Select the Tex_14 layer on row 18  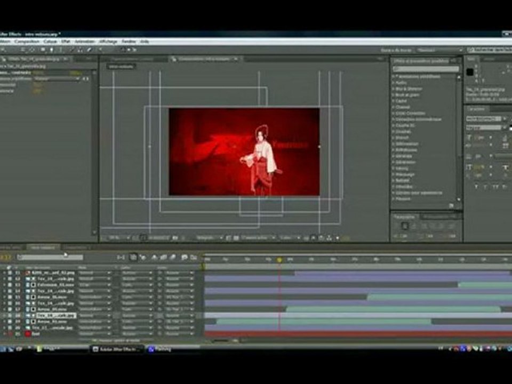tap(55, 315)
